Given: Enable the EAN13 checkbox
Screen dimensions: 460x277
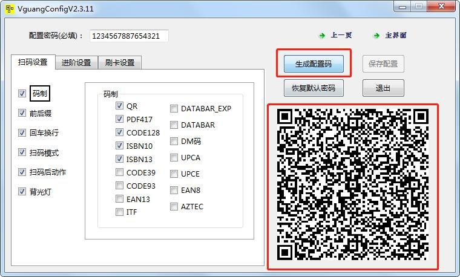Looking at the screenshot, I should (x=119, y=199).
